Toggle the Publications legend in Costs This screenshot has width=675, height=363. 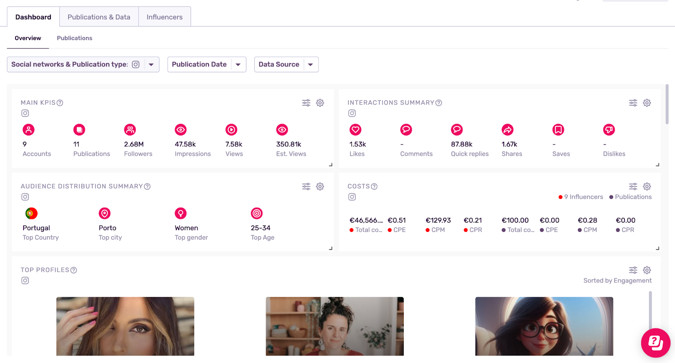(x=630, y=197)
